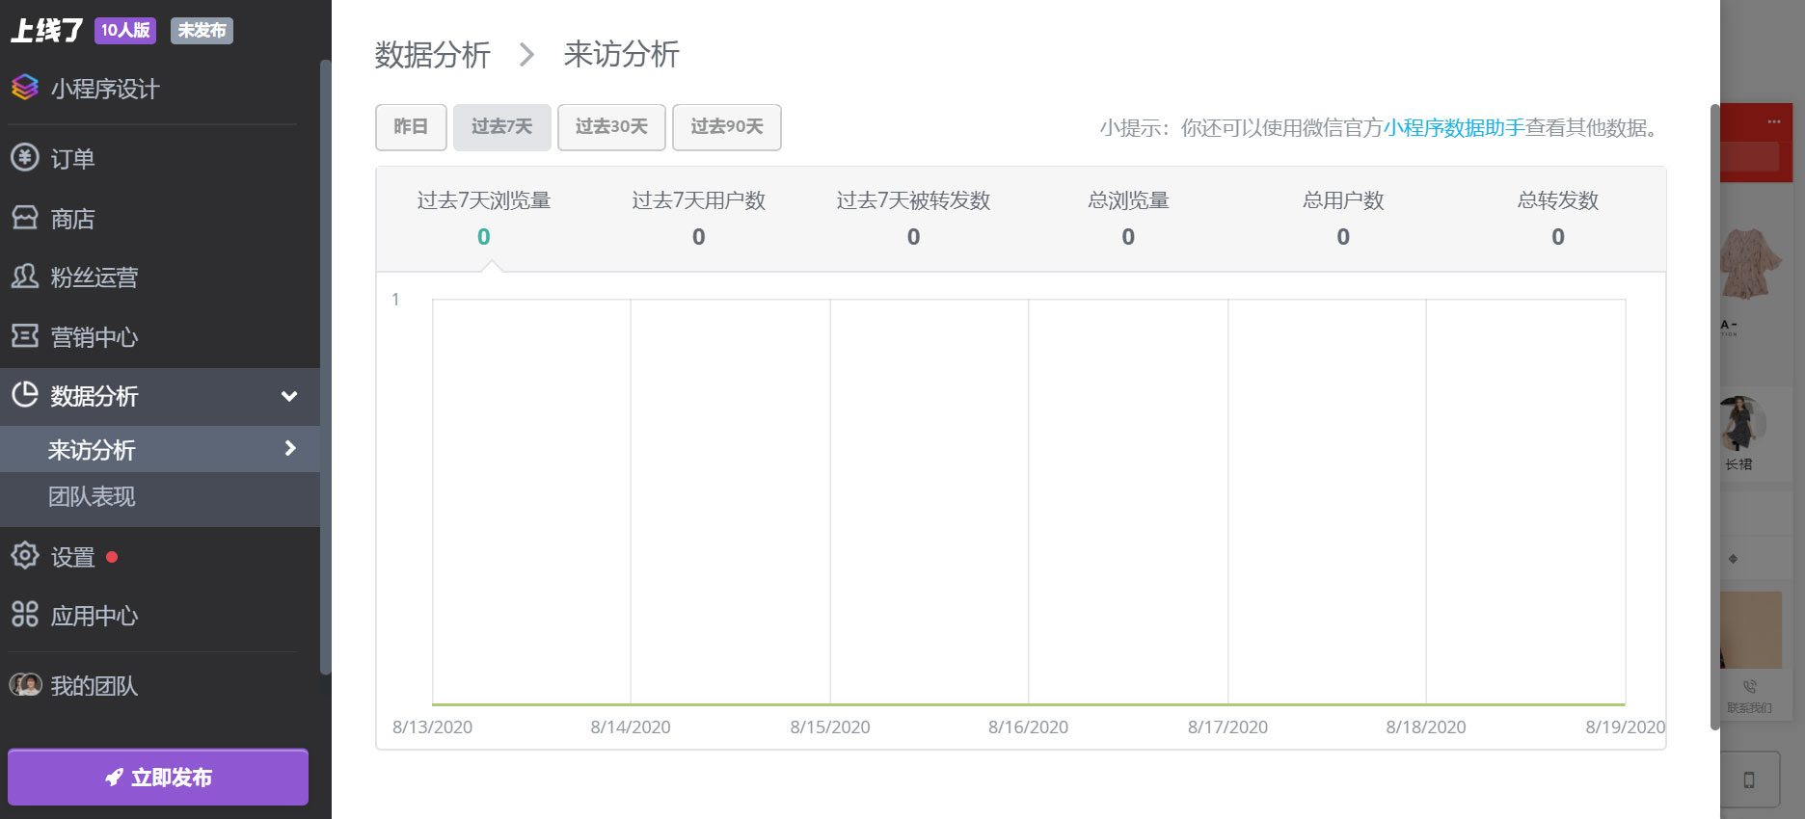Click the 未发布 status badge
The image size is (1805, 819).
coord(202,31)
